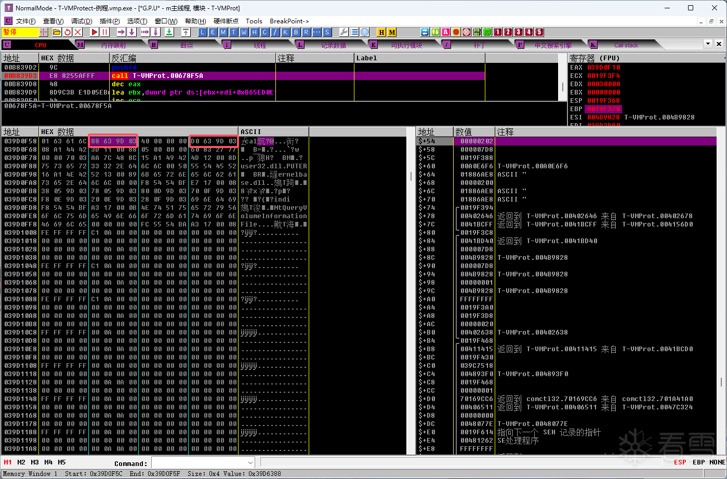Click the blue question mark help icon

coord(364,32)
